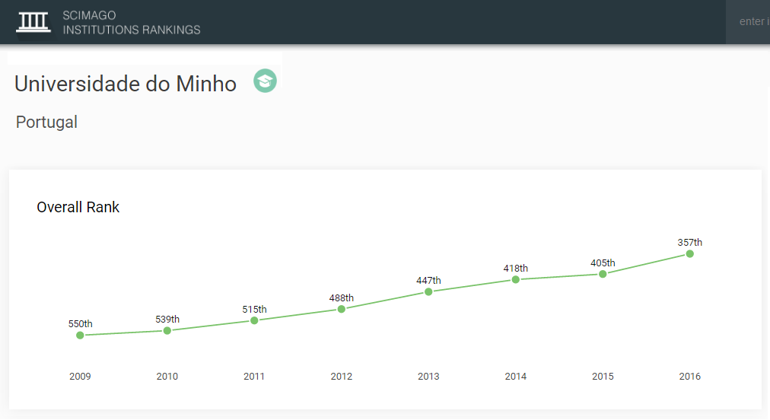Click the green graduation cap icon
The width and height of the screenshot is (770, 420).
(266, 81)
